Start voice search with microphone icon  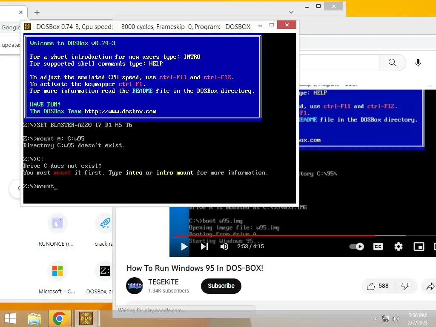click(418, 63)
